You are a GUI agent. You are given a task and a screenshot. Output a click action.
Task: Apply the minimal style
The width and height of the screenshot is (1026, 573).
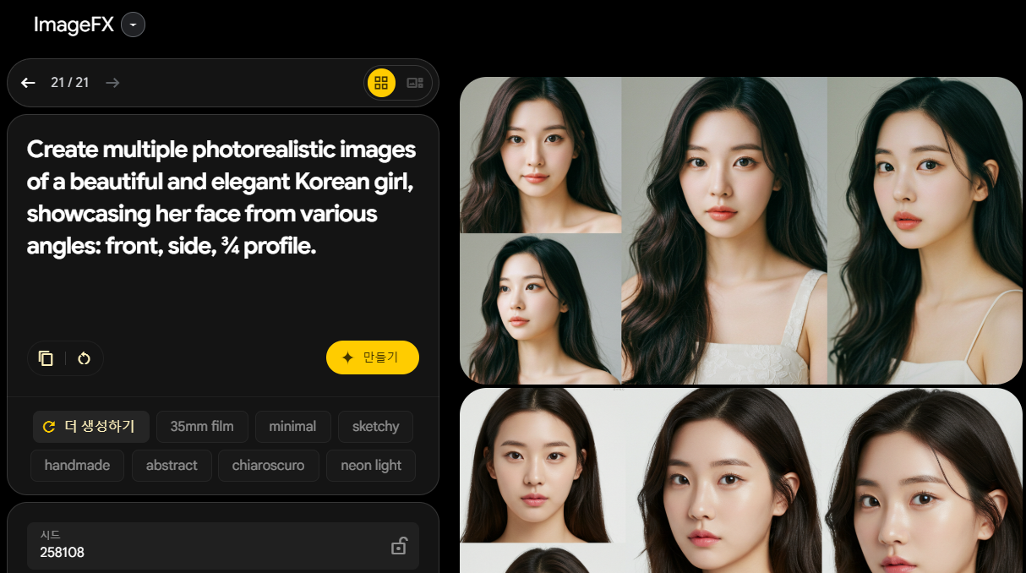point(292,426)
